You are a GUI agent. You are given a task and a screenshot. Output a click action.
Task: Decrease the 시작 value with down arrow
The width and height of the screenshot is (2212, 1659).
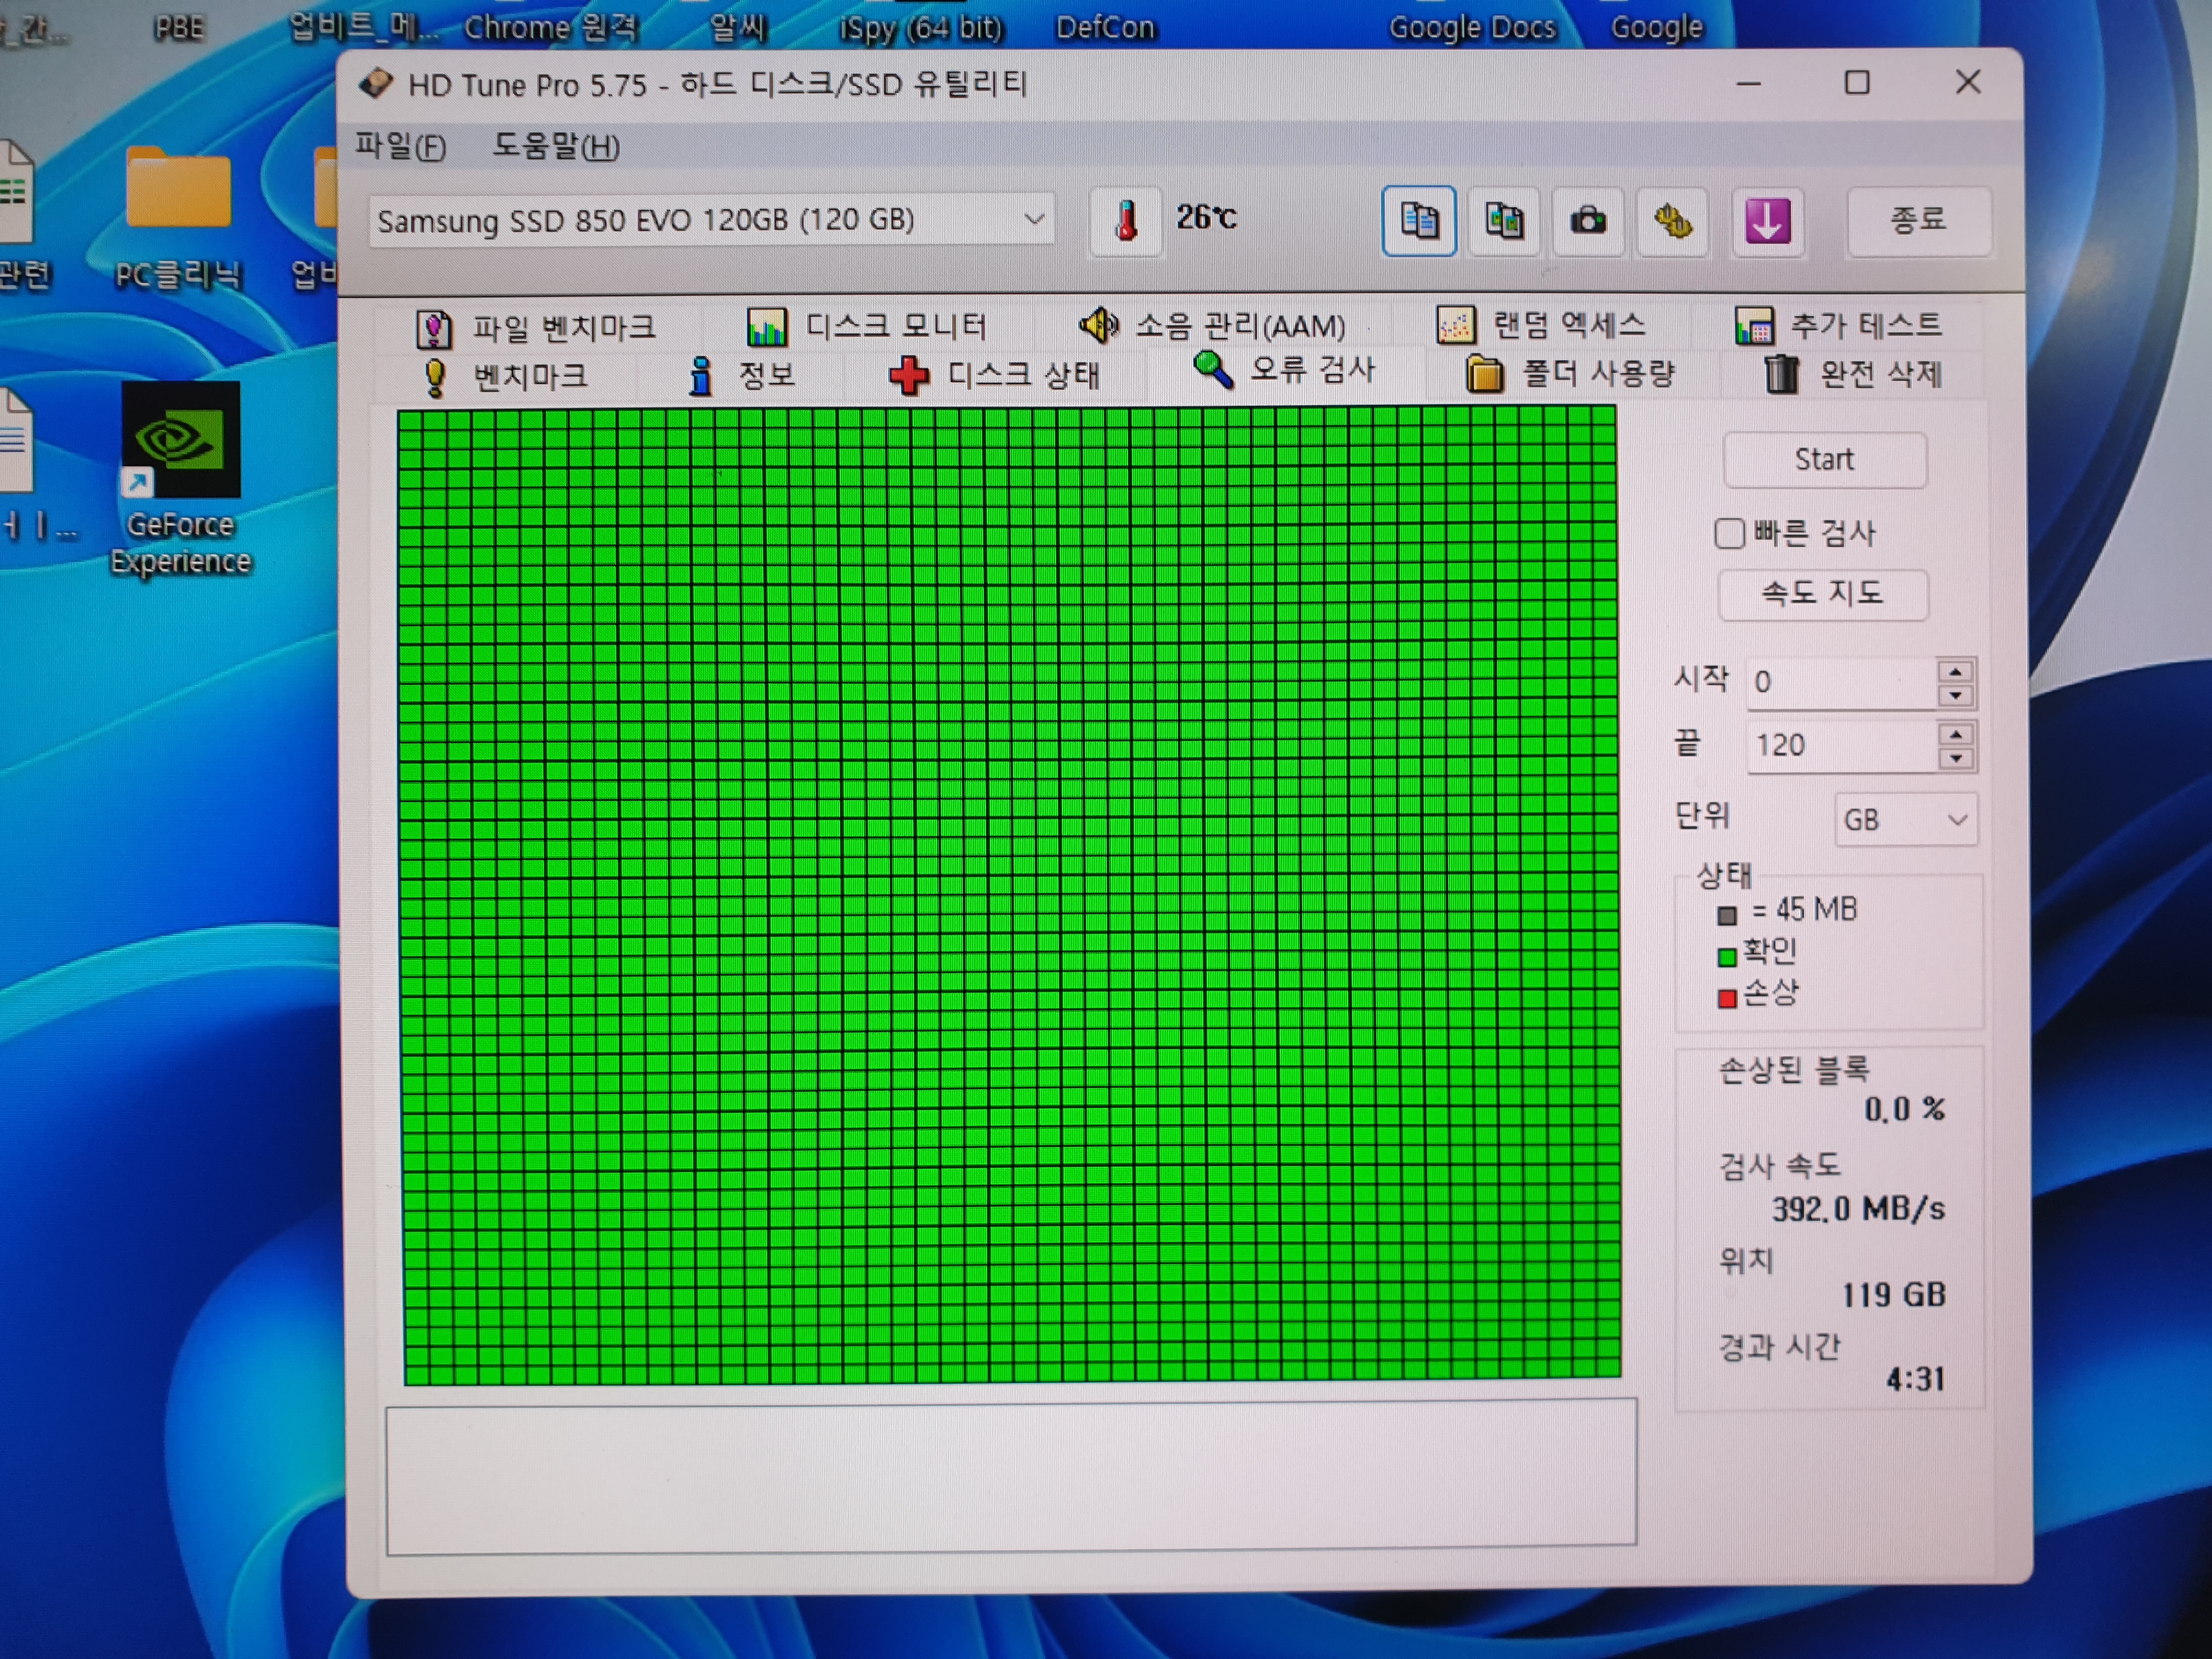[x=1955, y=696]
